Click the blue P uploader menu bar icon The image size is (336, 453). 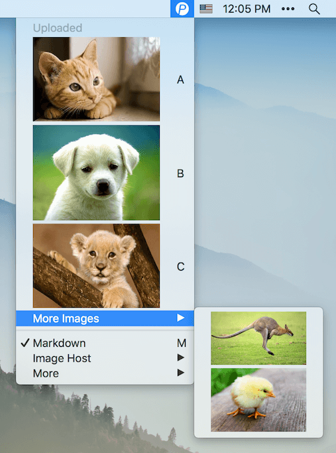coord(182,9)
